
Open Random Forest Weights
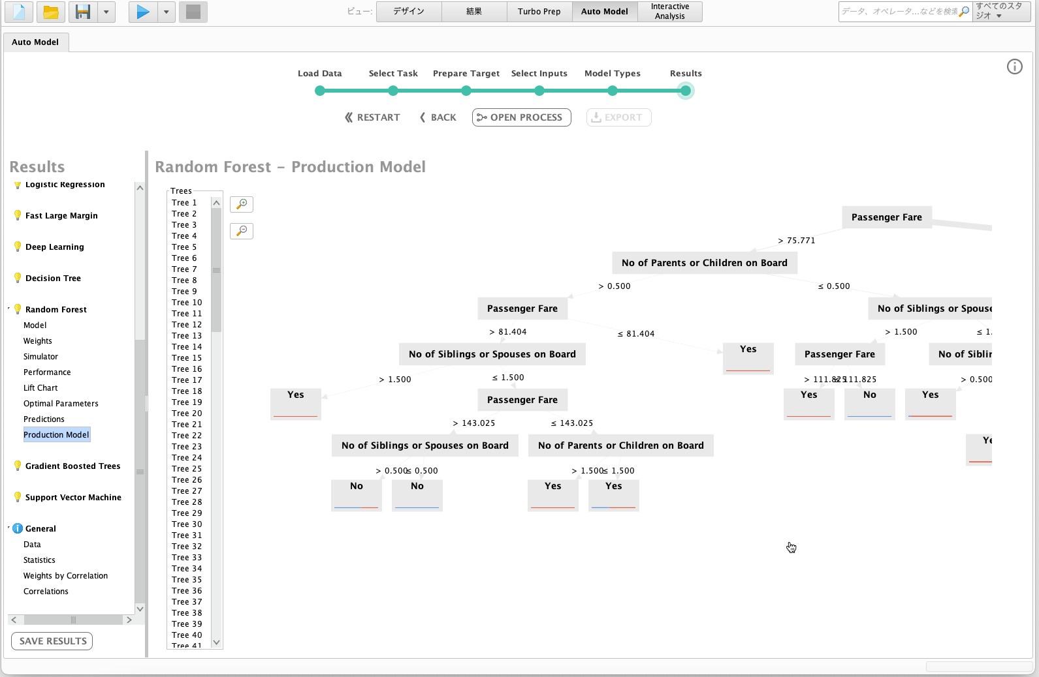tap(38, 340)
